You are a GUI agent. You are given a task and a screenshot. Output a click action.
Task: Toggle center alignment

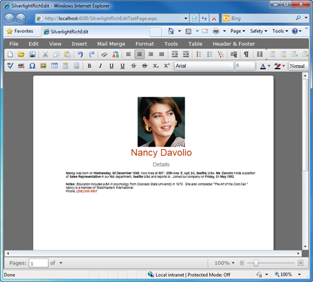point(139,54)
